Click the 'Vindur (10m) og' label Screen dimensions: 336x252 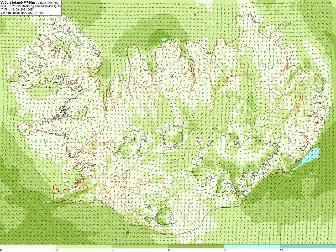click(48, 3)
